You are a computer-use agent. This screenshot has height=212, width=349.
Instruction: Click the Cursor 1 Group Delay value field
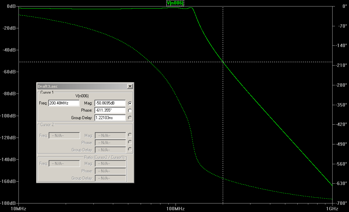110,118
